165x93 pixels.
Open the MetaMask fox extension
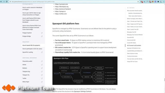point(153,2)
